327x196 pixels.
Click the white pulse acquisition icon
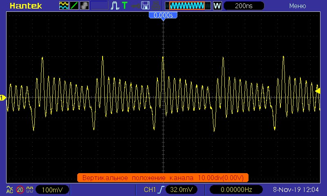(115, 6)
